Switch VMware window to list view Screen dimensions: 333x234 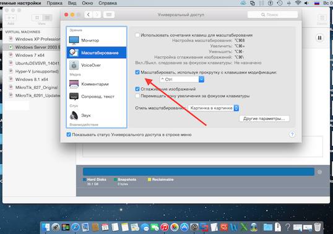(48, 17)
